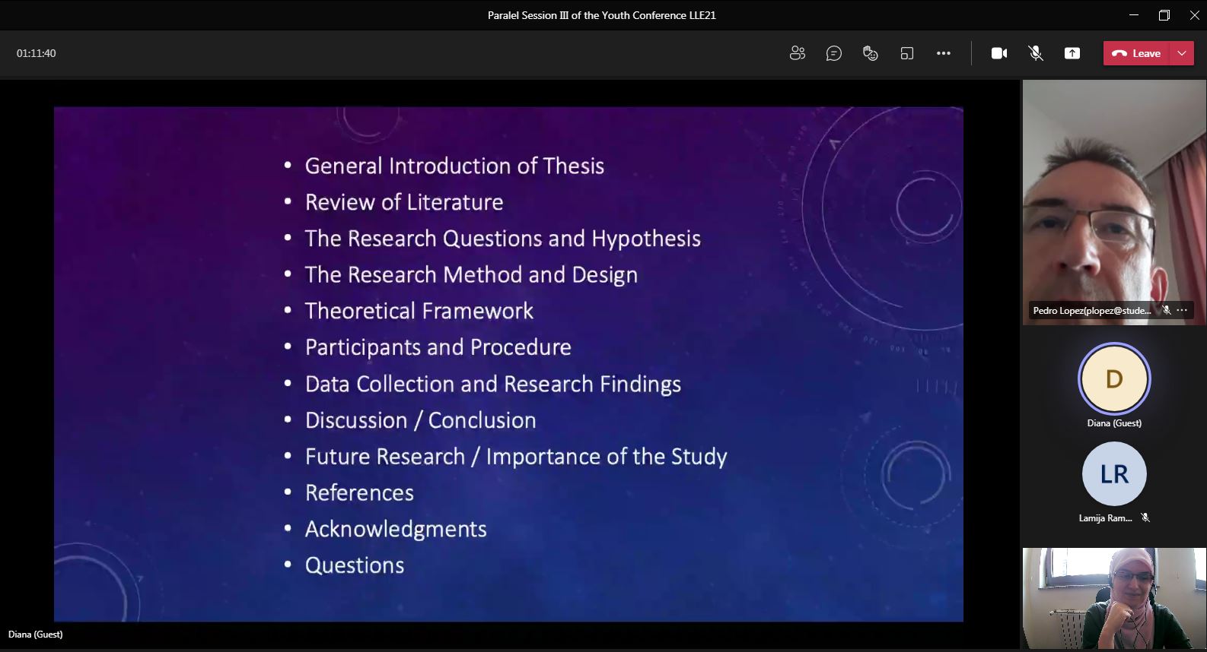
Task: Unmute the microphone in the toolbar
Action: pyautogui.click(x=1035, y=53)
